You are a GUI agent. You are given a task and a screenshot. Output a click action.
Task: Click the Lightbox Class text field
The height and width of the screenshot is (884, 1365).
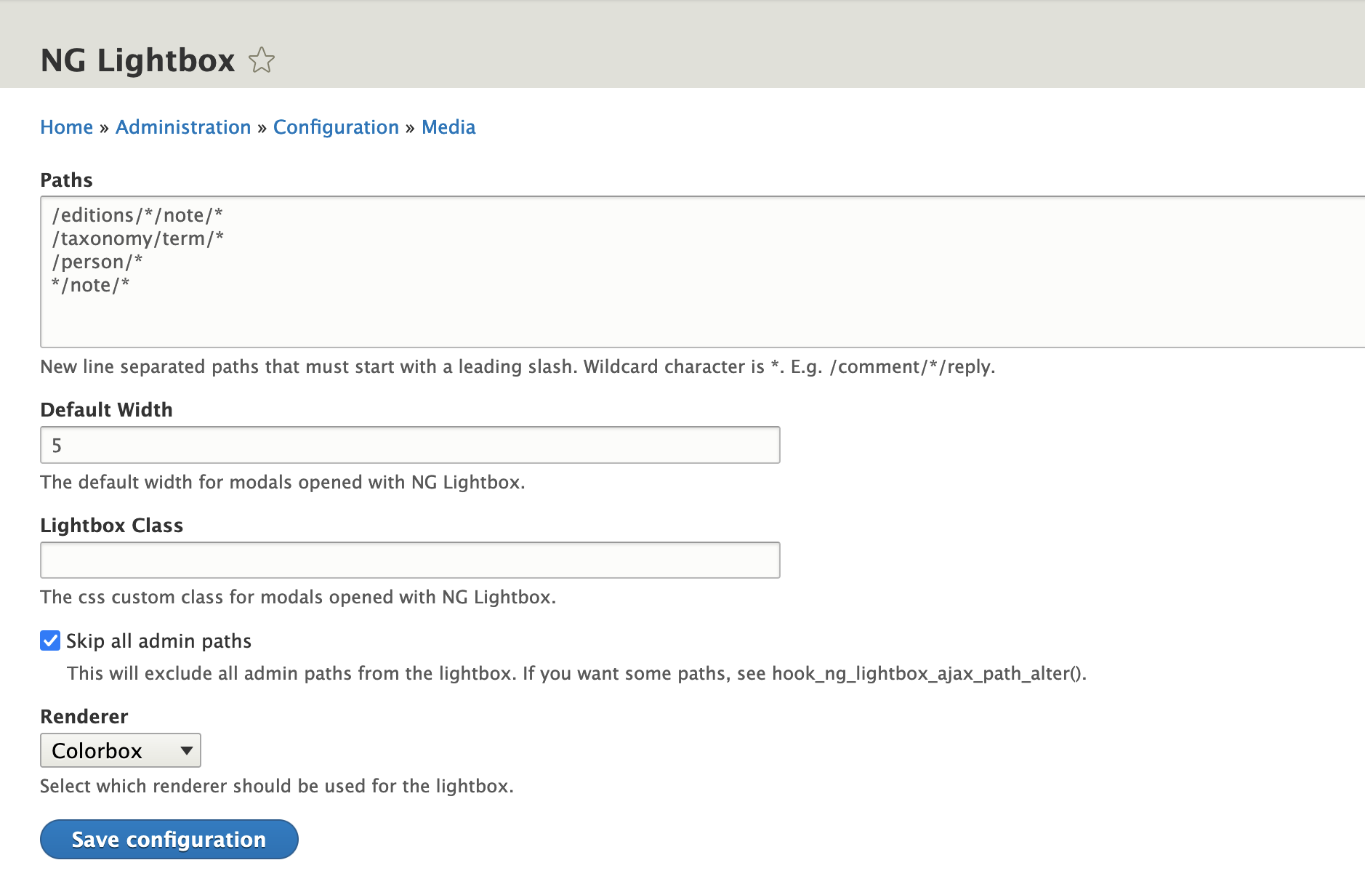pos(410,560)
